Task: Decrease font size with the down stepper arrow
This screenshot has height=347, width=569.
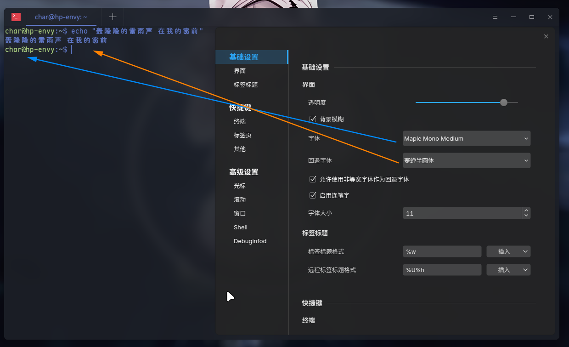Action: pos(526,216)
